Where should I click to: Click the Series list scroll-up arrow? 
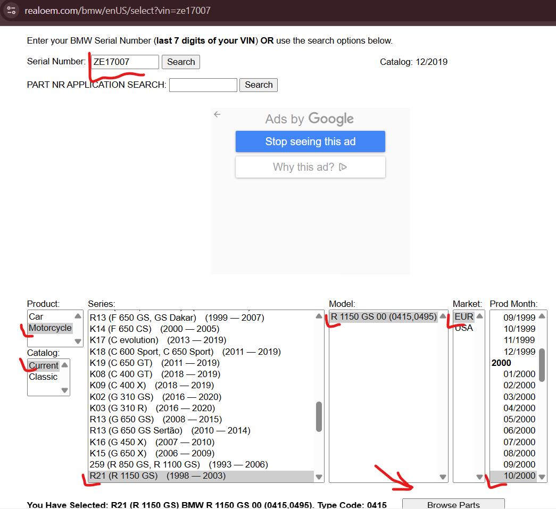(x=319, y=316)
